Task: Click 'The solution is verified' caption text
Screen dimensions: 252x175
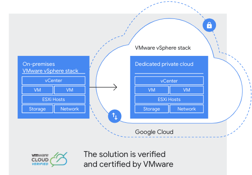Action: click(124, 154)
